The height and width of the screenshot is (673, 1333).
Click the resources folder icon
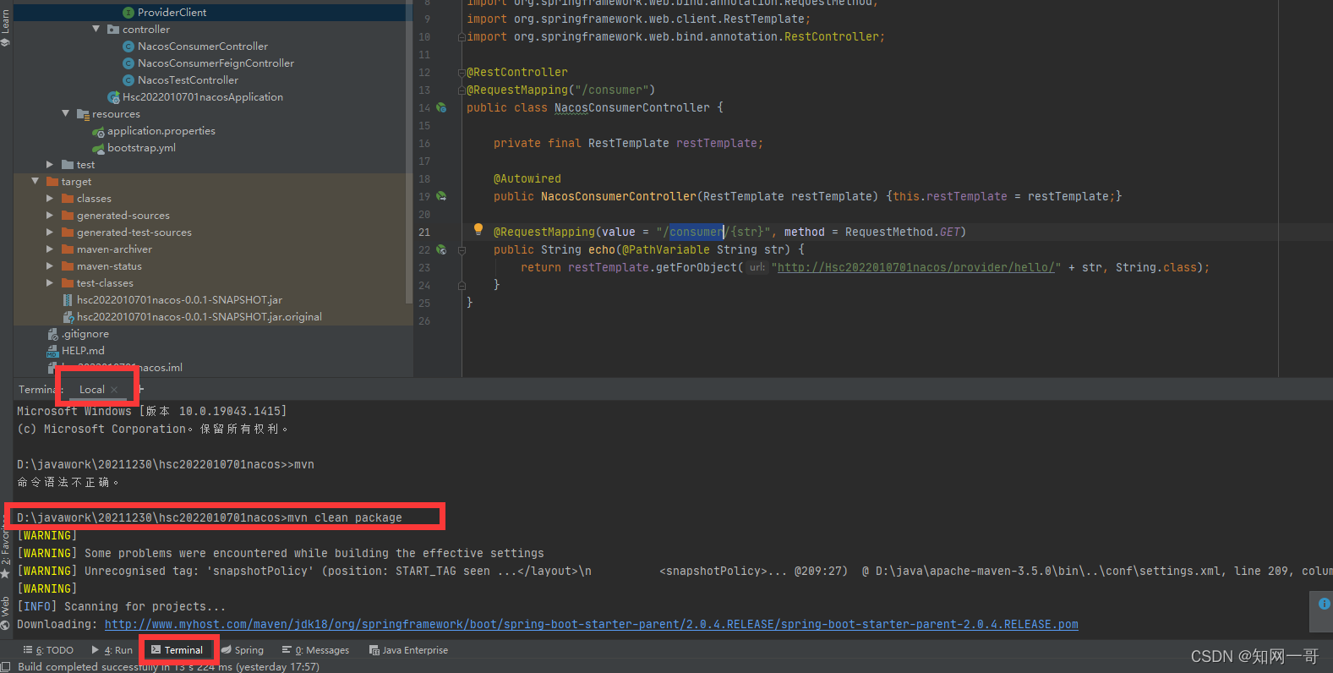point(83,114)
